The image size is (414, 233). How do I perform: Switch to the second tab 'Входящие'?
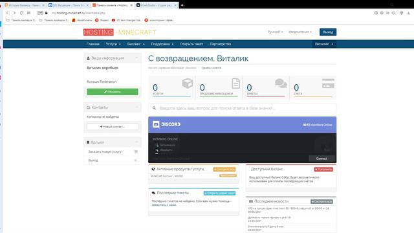[x=68, y=5]
